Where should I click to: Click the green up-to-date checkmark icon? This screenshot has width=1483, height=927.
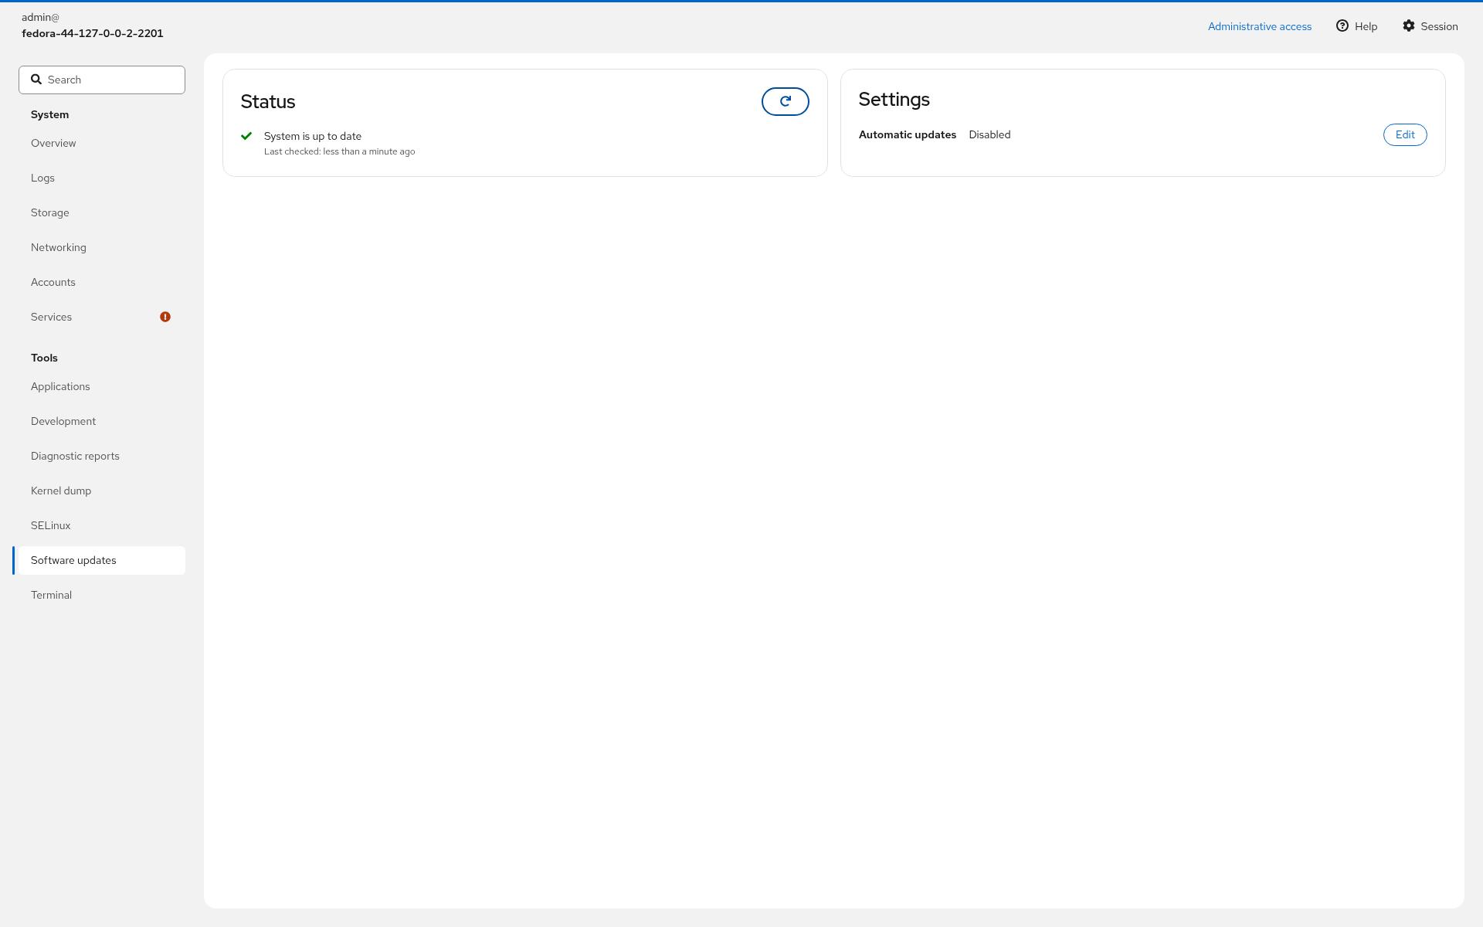click(x=246, y=136)
